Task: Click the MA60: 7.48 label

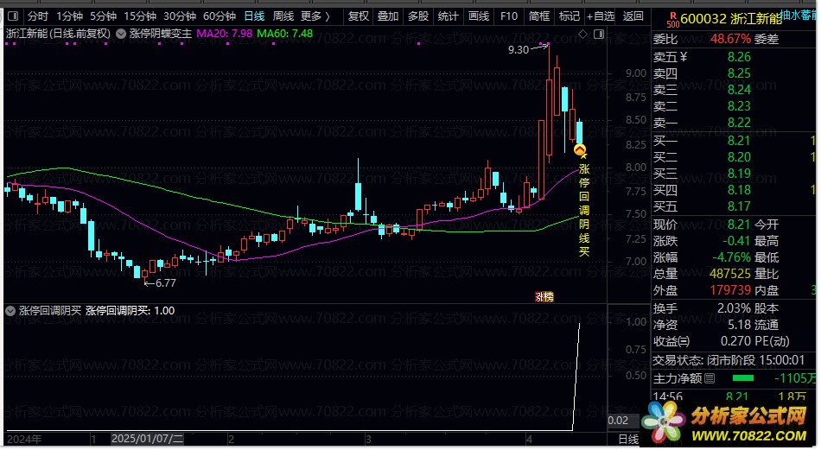Action: coord(285,34)
